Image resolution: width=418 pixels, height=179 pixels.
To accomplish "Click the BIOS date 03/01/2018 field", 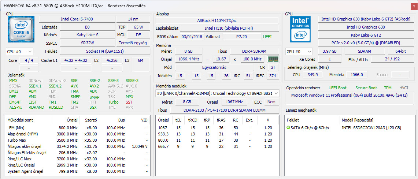I will tap(192, 37).
